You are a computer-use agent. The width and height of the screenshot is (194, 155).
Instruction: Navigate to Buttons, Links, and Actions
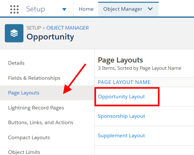coord(40,122)
